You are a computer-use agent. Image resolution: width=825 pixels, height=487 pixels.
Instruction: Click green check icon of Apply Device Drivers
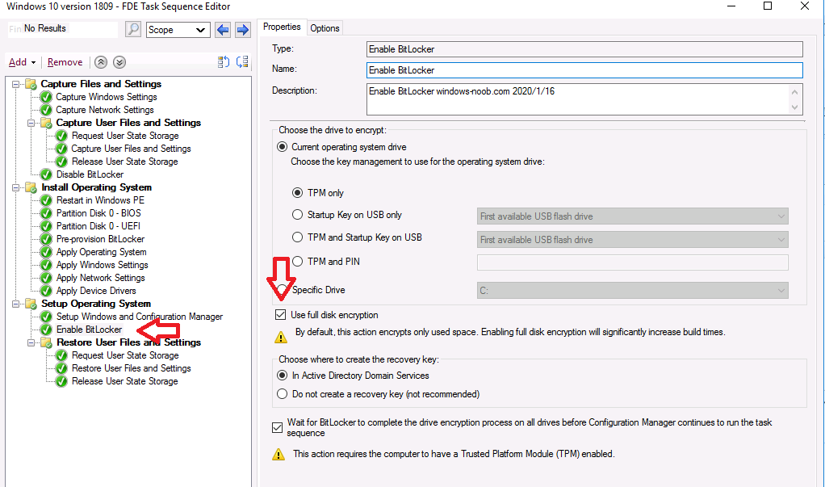point(46,291)
